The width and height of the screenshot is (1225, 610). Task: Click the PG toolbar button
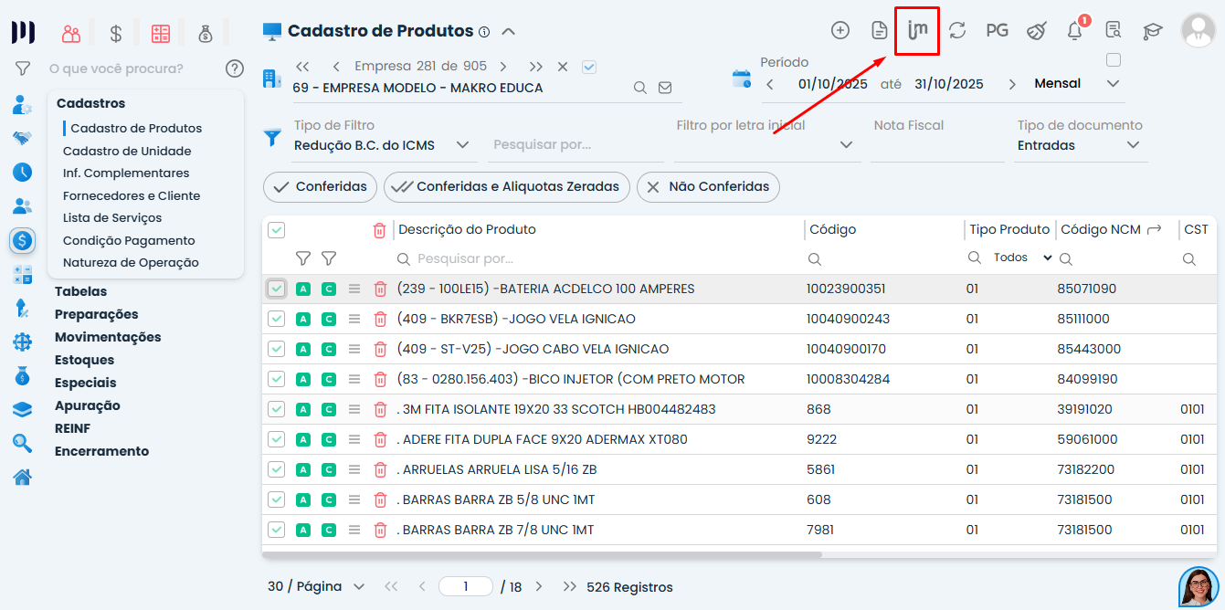(x=997, y=30)
